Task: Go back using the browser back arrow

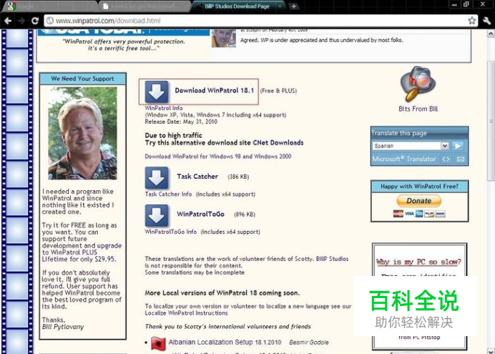Action: tap(8, 21)
